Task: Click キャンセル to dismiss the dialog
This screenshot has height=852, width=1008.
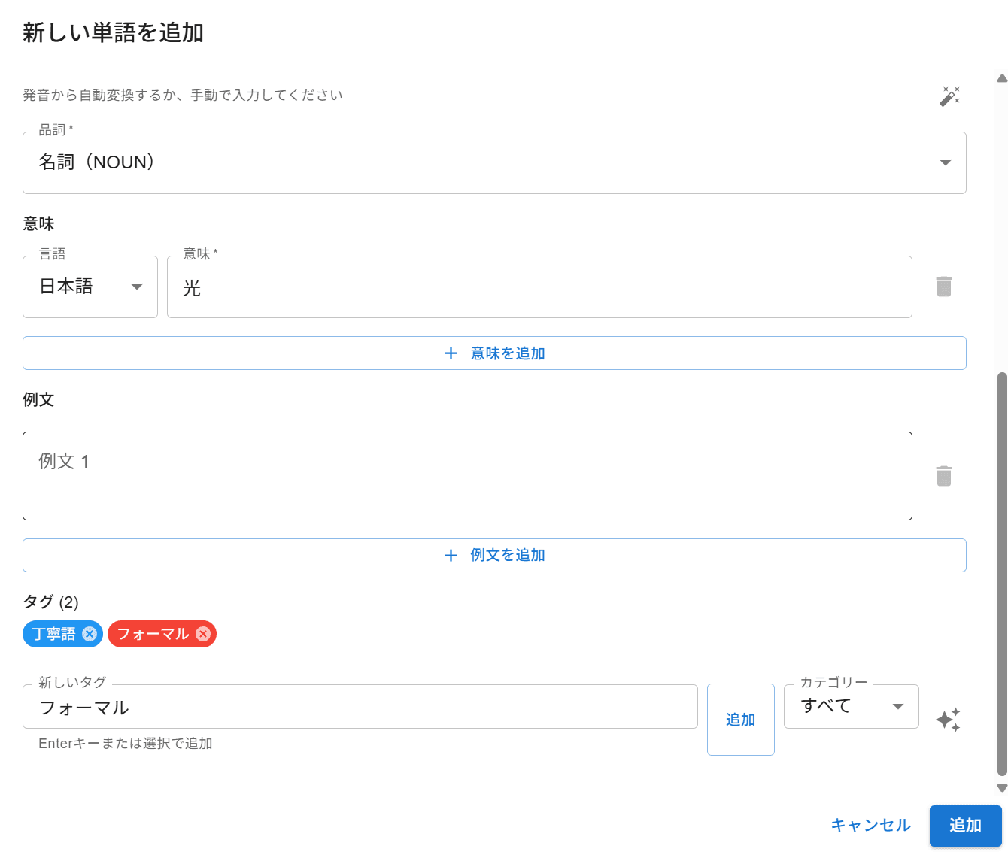Action: [x=870, y=826]
